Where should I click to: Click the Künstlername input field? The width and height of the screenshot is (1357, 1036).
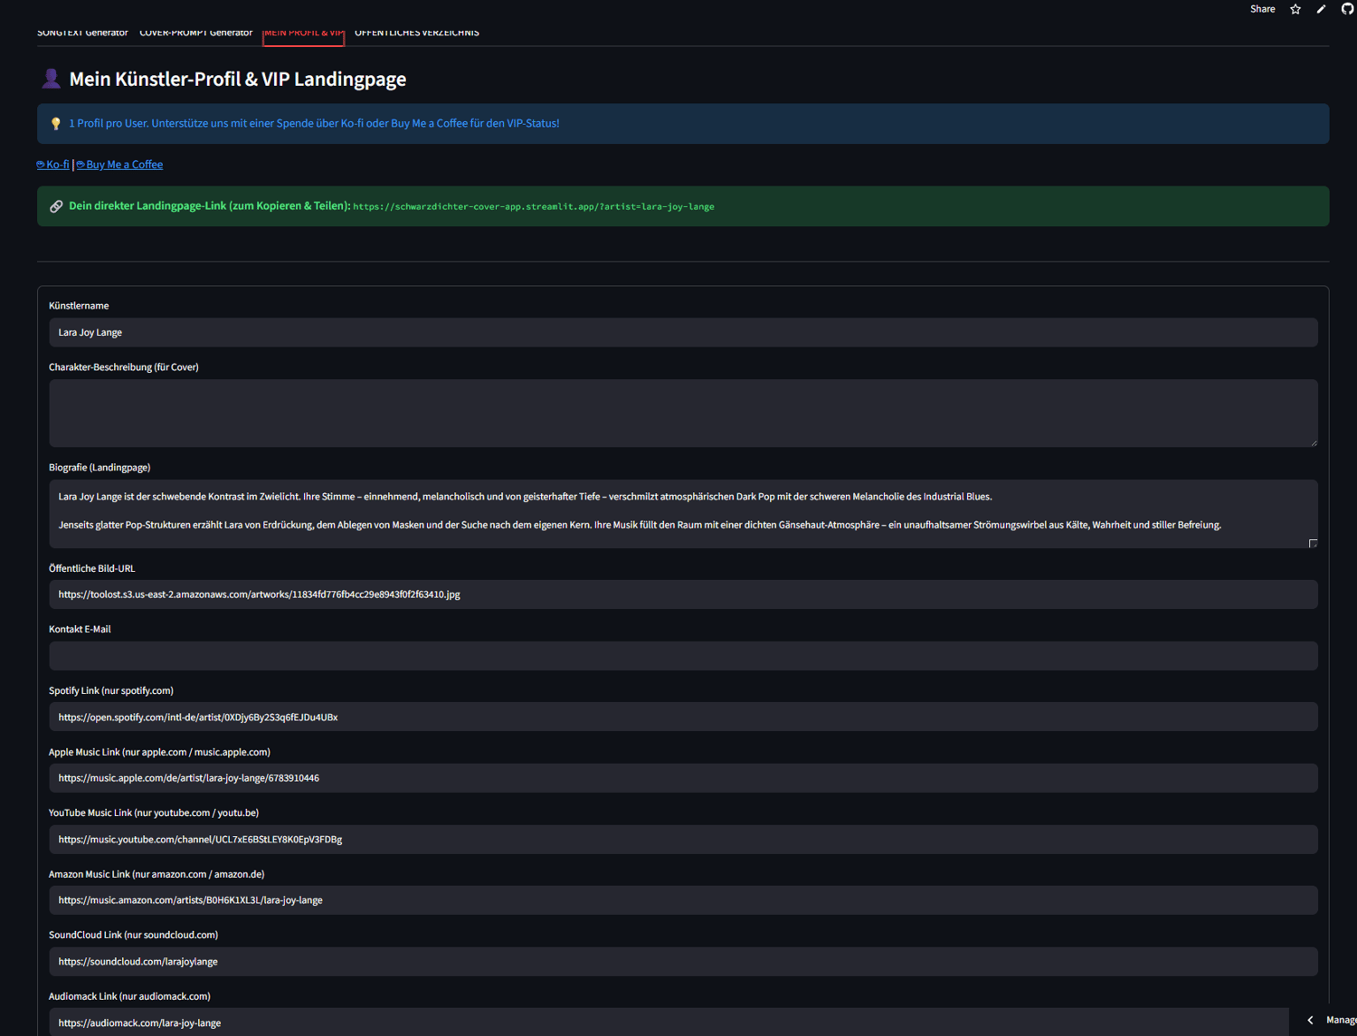pyautogui.click(x=683, y=332)
